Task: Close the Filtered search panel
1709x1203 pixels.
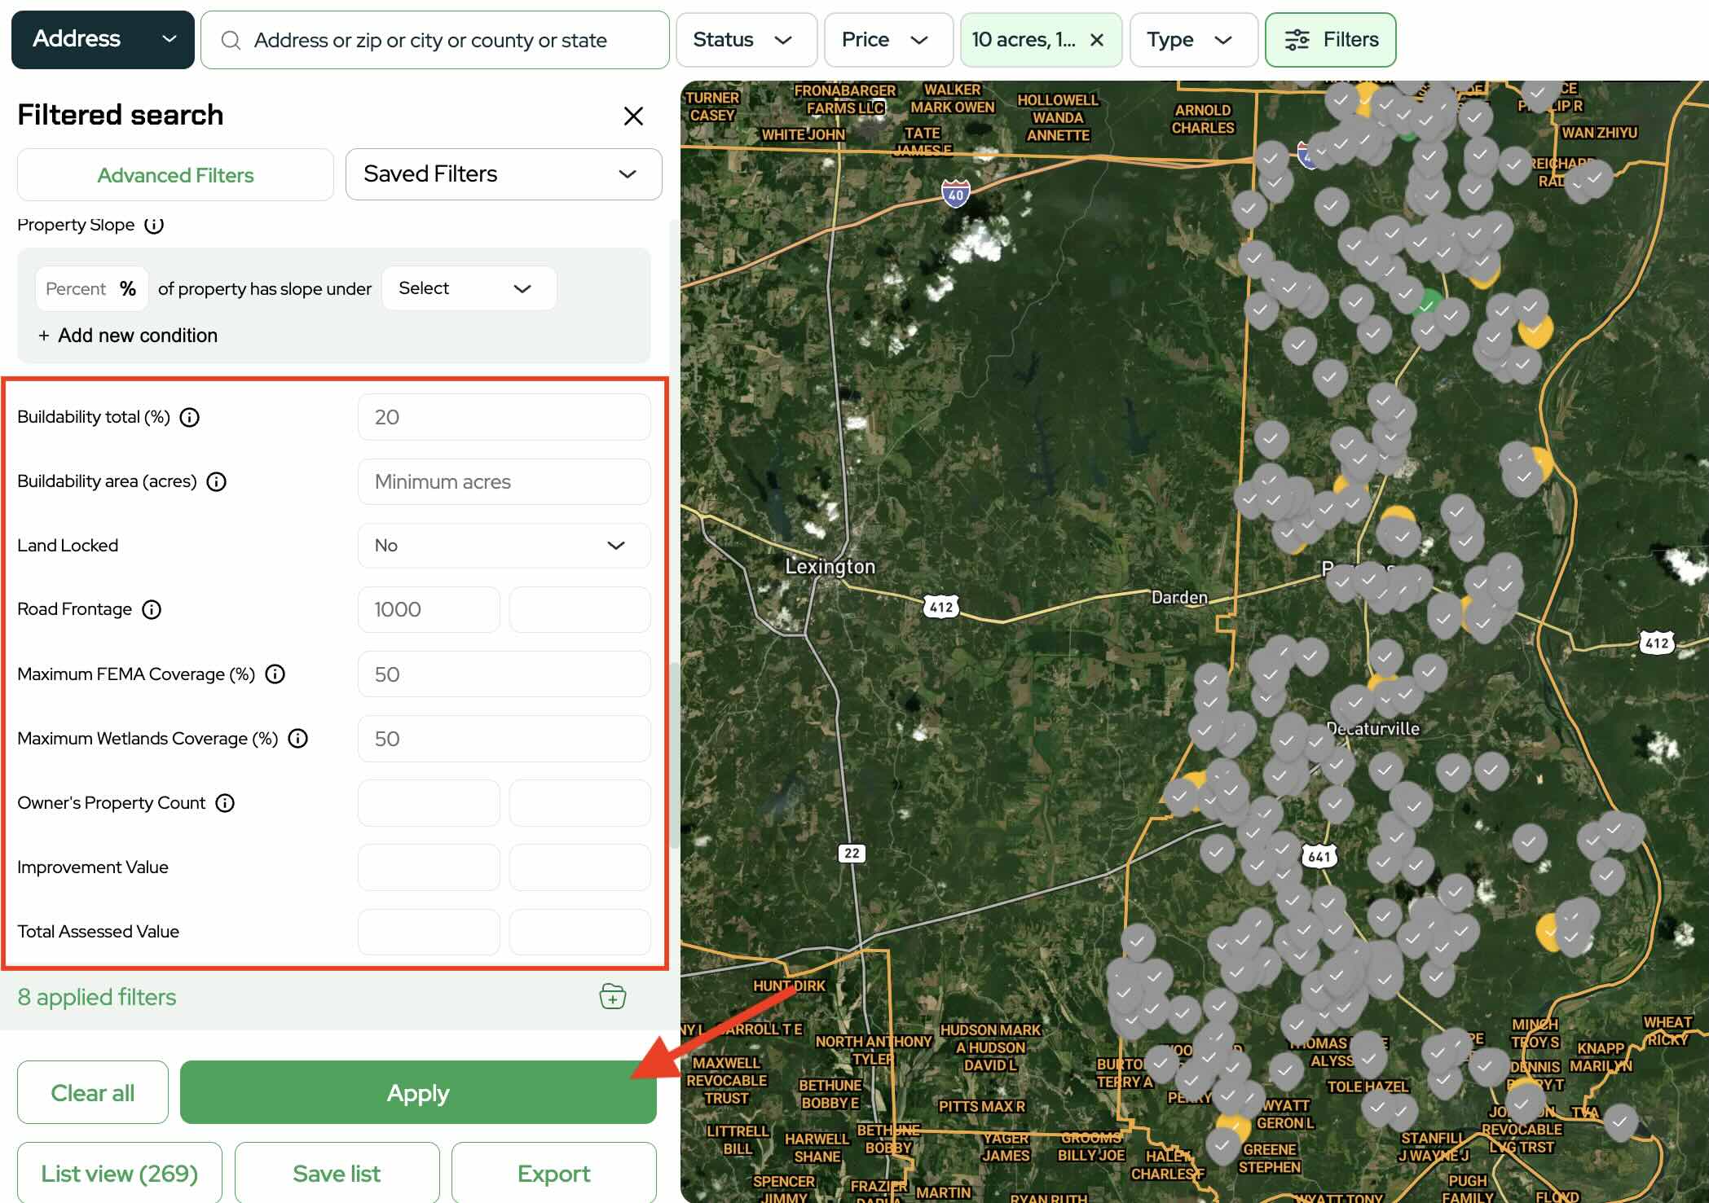Action: pos(633,116)
